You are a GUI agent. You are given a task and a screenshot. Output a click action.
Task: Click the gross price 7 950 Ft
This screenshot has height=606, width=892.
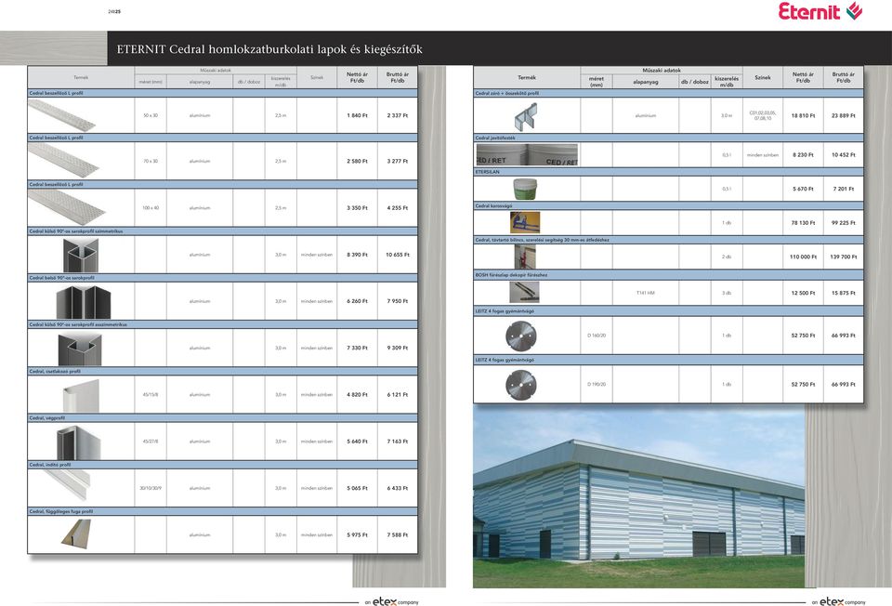point(398,301)
